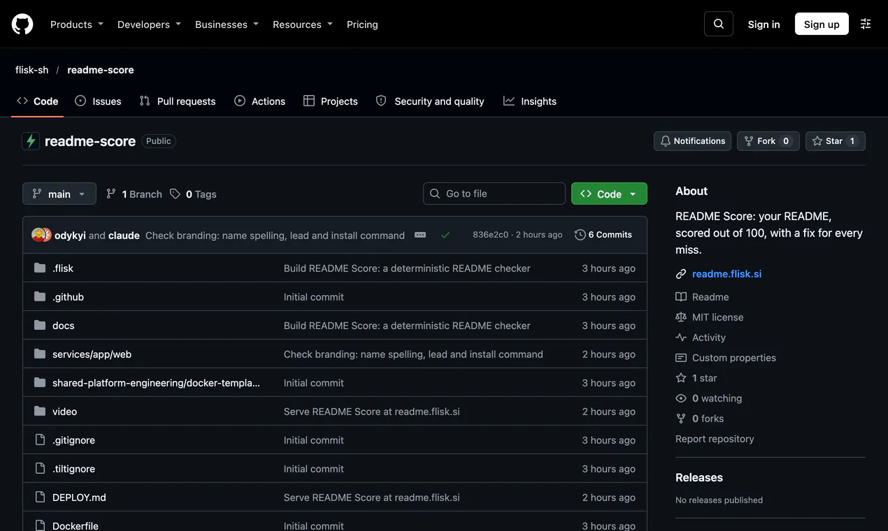Select the Code tab
Screen dimensions: 888x531
(38, 101)
